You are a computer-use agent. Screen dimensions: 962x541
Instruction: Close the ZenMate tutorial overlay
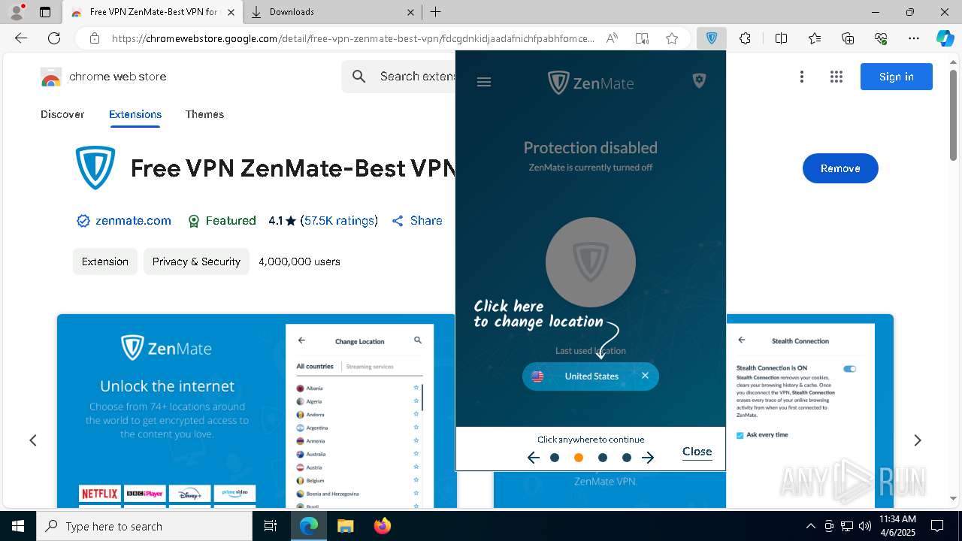click(x=697, y=452)
